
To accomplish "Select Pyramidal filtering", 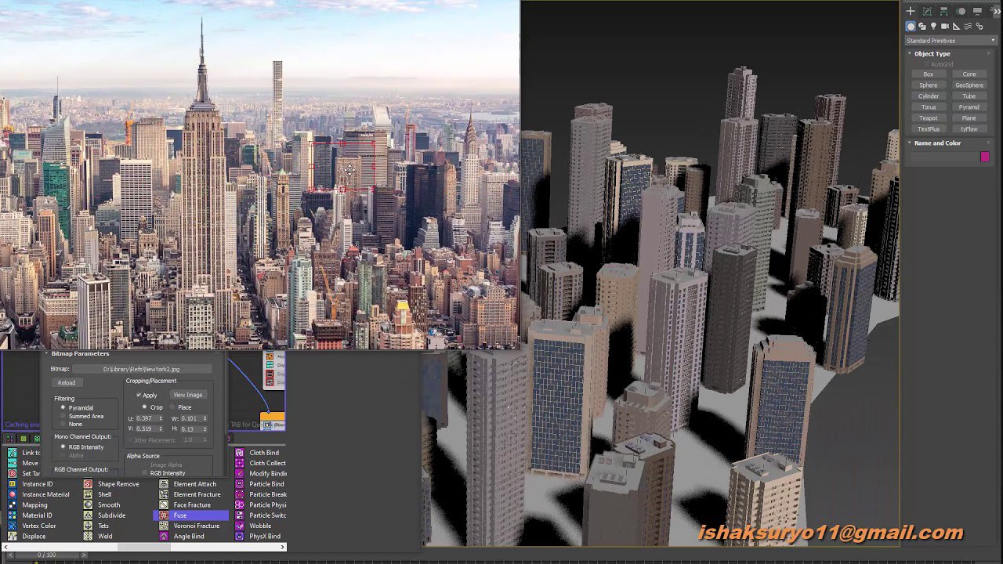I will [63, 407].
